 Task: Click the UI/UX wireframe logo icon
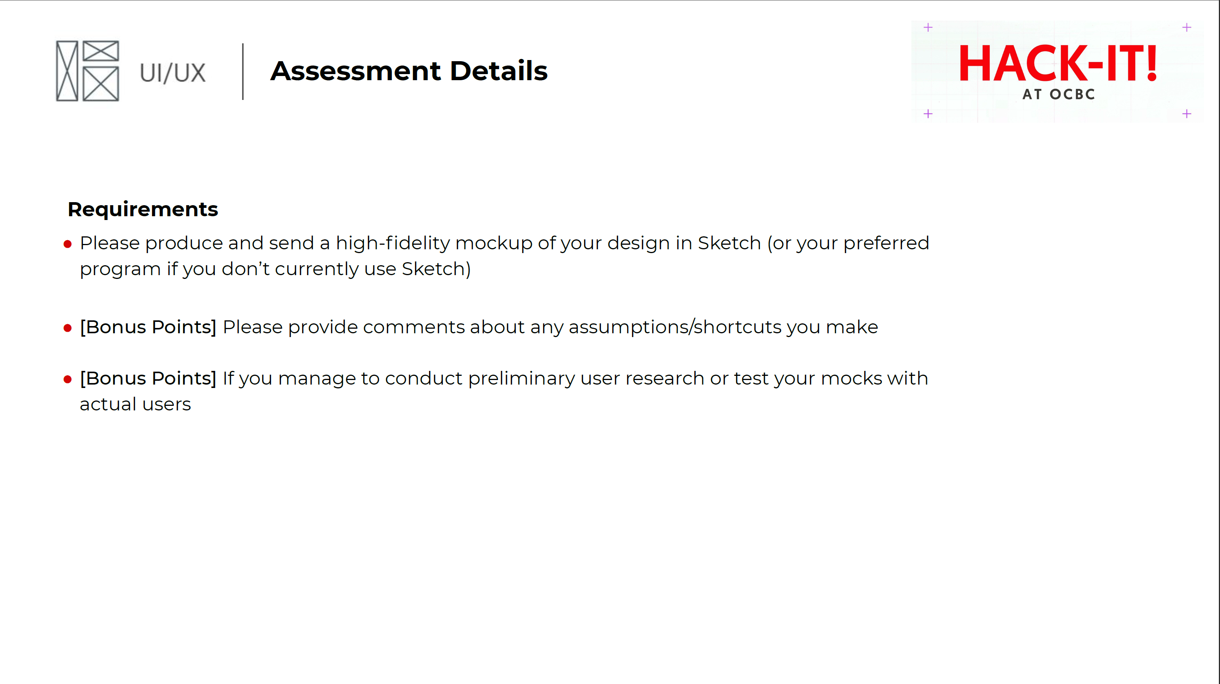tap(88, 71)
